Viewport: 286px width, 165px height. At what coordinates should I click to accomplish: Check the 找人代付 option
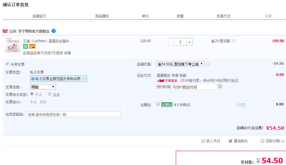tap(203, 141)
